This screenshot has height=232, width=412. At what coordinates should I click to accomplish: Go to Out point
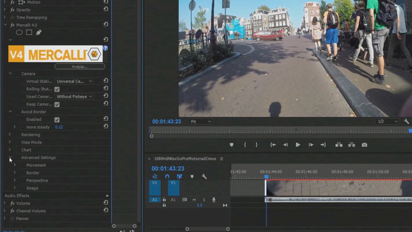point(323,145)
